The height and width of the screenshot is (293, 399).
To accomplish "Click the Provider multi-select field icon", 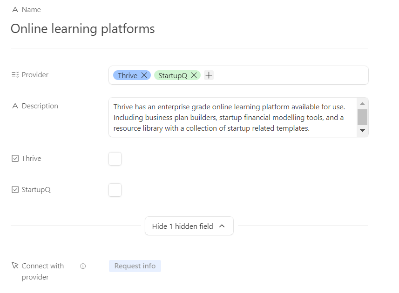I will pyautogui.click(x=15, y=75).
